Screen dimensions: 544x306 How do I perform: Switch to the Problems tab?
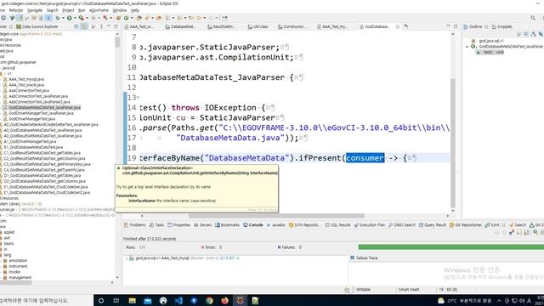(135, 225)
